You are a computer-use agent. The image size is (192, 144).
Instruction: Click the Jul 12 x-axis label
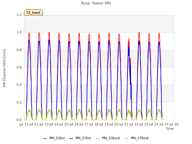coord(34,124)
